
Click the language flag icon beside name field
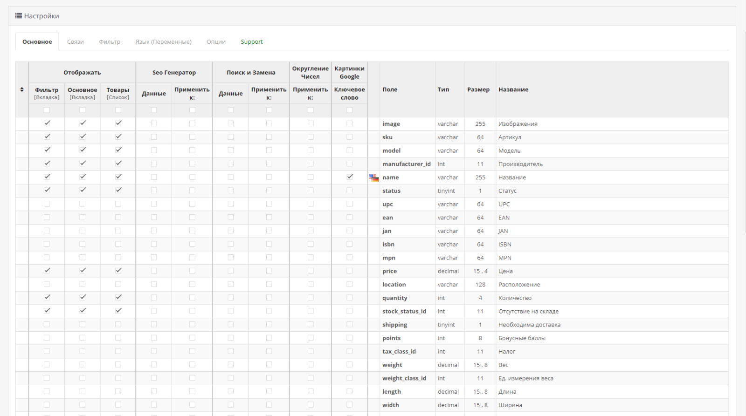pyautogui.click(x=374, y=177)
